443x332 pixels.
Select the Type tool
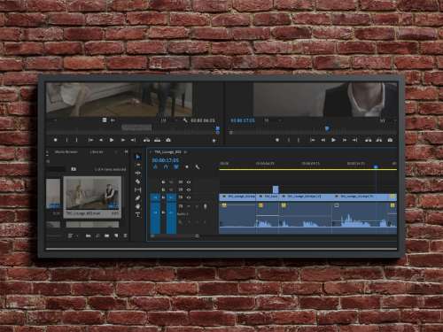click(x=137, y=215)
